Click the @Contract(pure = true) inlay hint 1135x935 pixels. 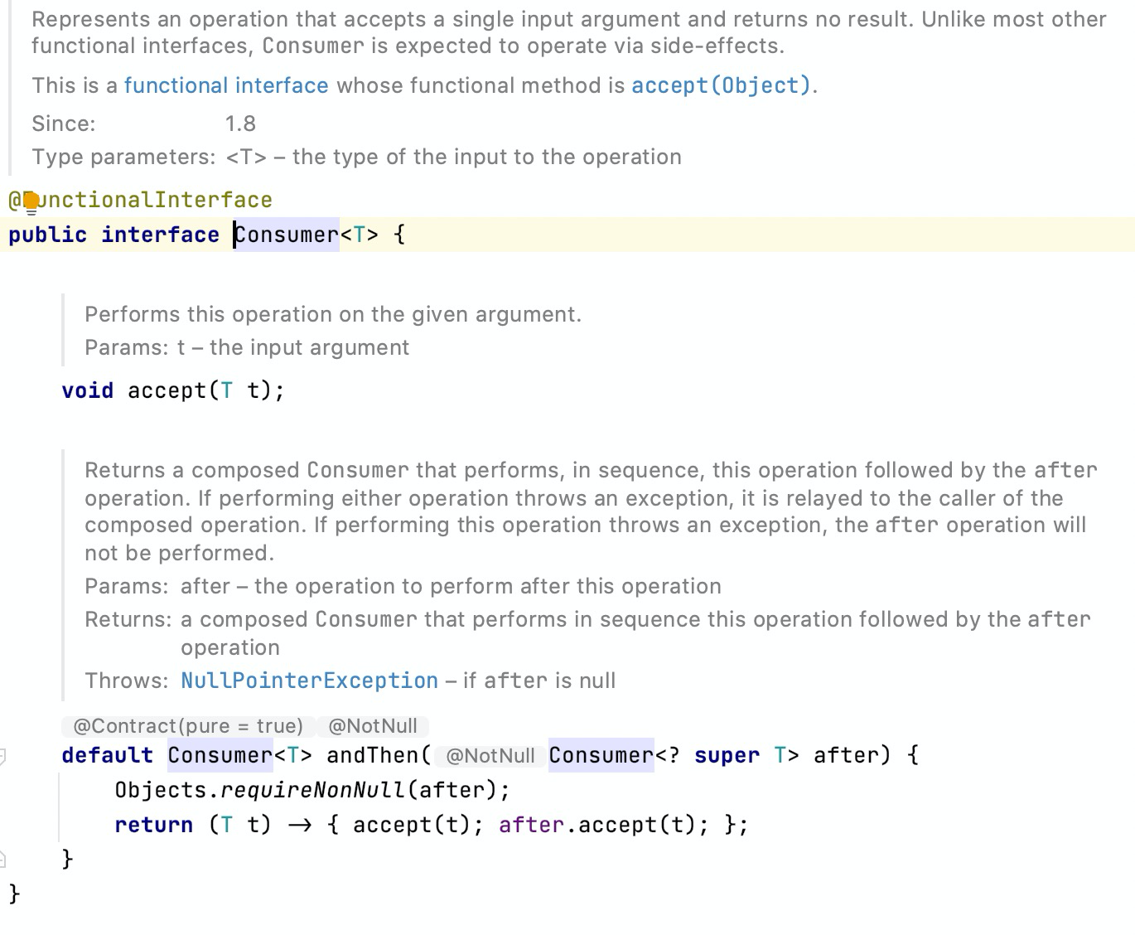point(188,726)
